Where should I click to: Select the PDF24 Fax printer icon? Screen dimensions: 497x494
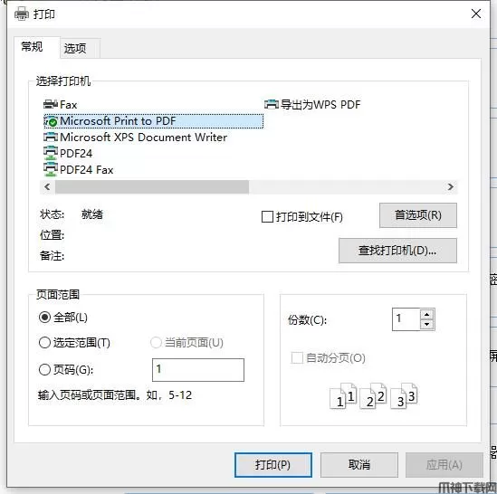[x=51, y=169]
